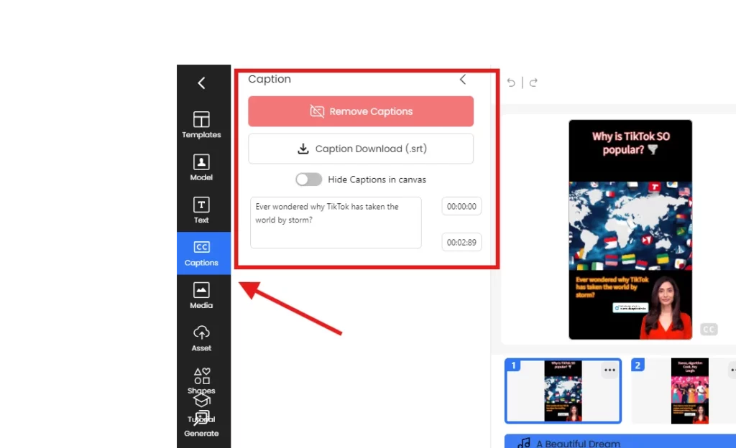Select the world map image on canvas

[630, 225]
